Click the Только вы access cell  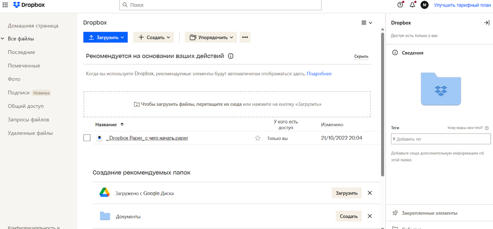[x=277, y=139]
